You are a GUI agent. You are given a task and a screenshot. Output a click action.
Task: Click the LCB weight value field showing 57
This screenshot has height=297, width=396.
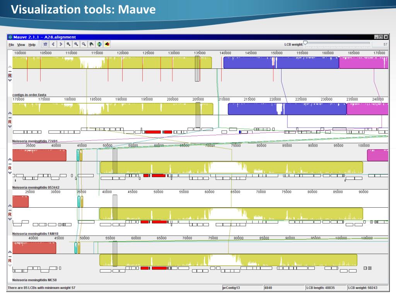[x=381, y=44]
